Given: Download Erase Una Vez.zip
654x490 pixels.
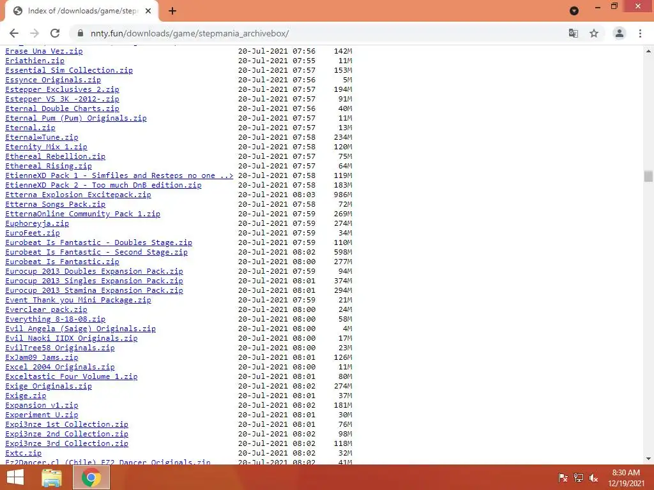Looking at the screenshot, I should pyautogui.click(x=44, y=51).
